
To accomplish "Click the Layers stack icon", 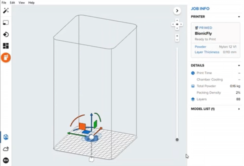I will [x=193, y=99].
